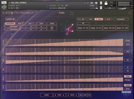Toggle the shape button
Screen dimensions: 134x99
[128, 41]
